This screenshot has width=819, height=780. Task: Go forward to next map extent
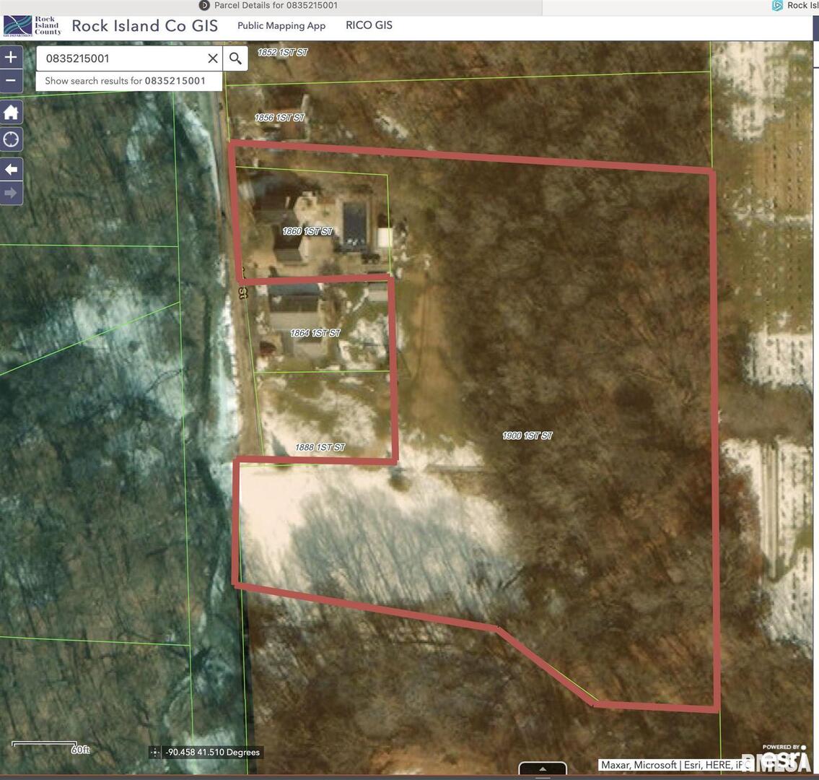[11, 193]
